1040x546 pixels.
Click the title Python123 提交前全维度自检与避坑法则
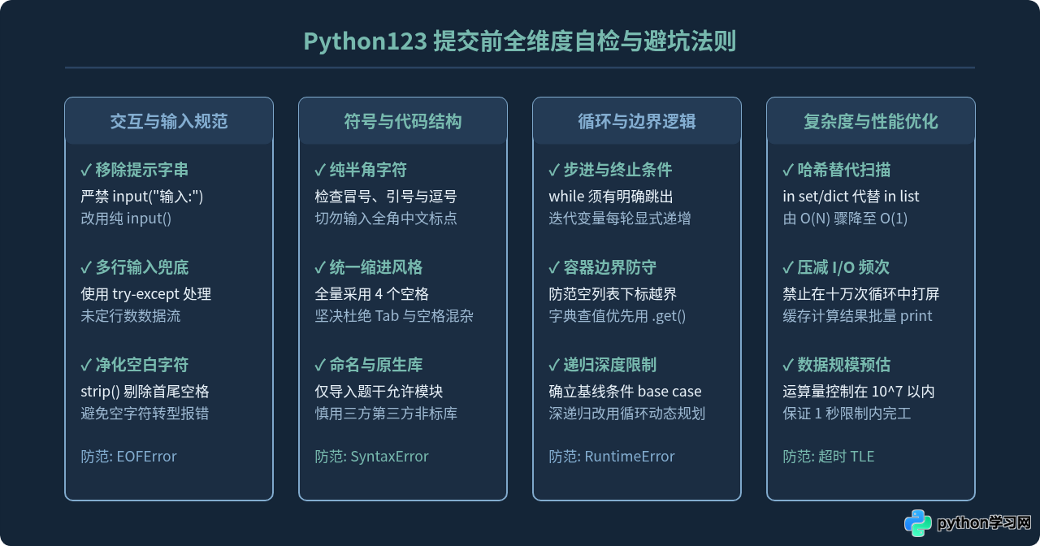(x=520, y=41)
